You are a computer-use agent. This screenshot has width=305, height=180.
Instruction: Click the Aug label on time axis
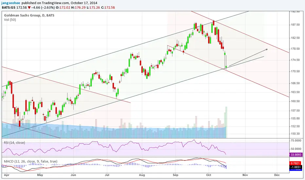142,175
